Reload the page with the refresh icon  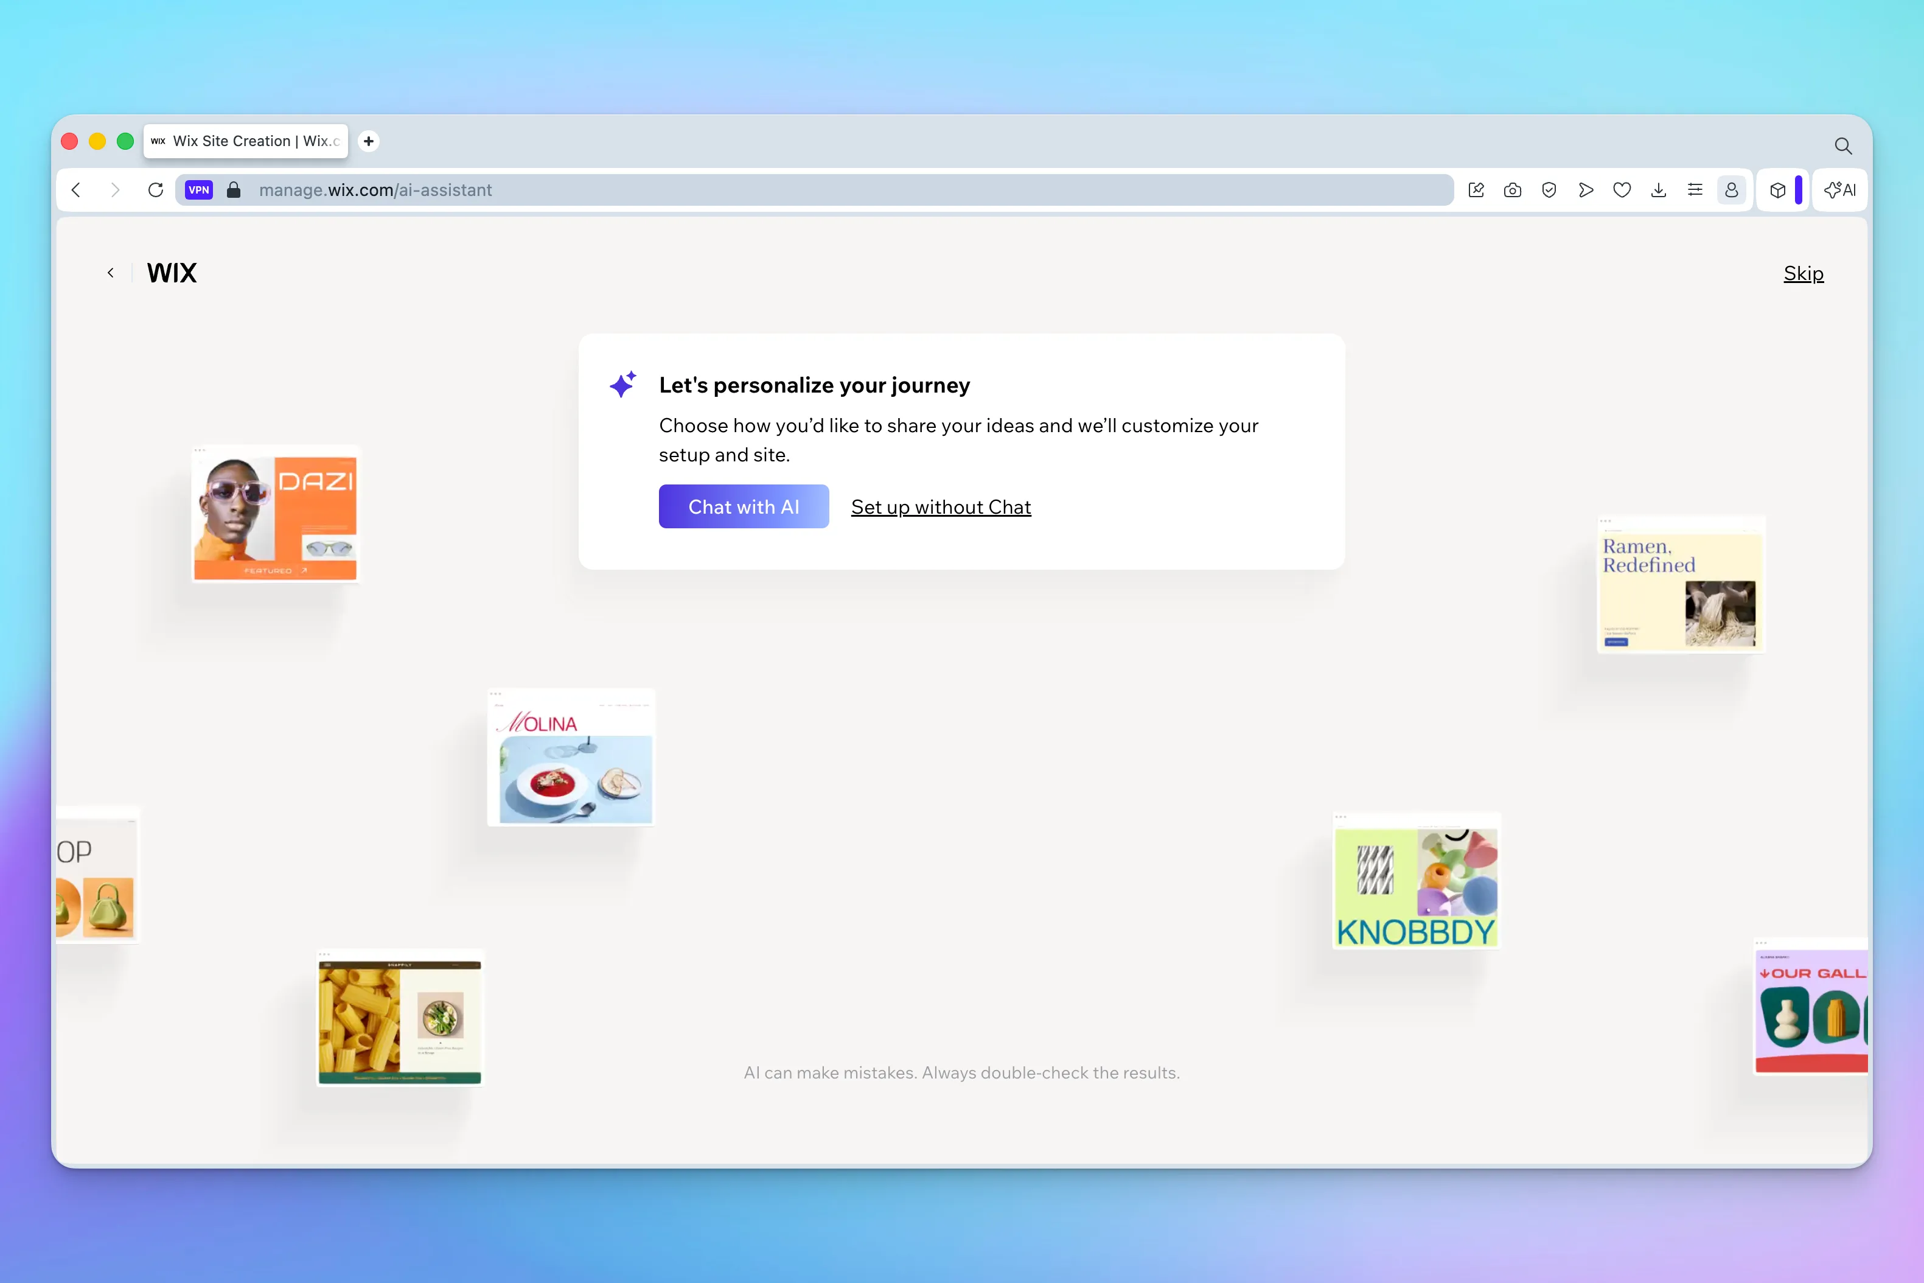[155, 190]
